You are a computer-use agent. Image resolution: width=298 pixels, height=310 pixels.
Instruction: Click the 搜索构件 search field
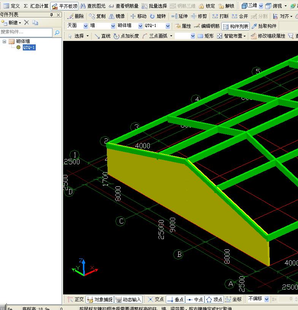[26, 33]
